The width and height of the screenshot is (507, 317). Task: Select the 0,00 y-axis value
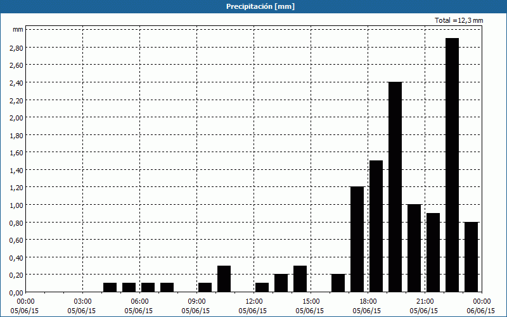point(16,292)
